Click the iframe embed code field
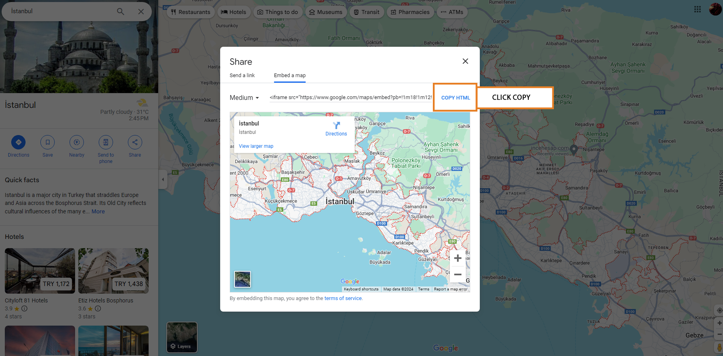 tap(350, 97)
